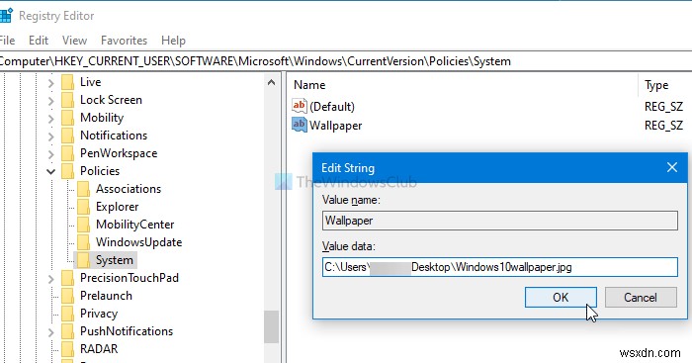Select the RADAR tree entry

[99, 349]
